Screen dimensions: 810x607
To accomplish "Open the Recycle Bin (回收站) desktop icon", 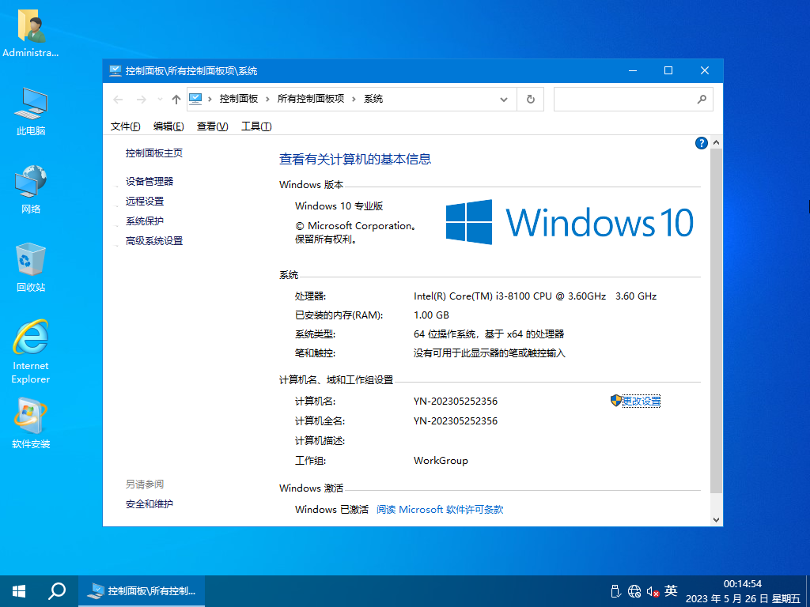I will point(31,266).
